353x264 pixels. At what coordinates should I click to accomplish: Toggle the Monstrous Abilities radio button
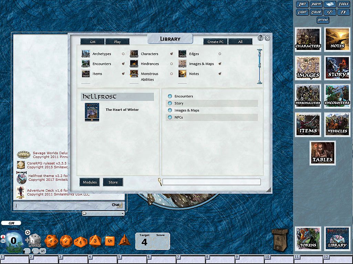[x=172, y=74]
